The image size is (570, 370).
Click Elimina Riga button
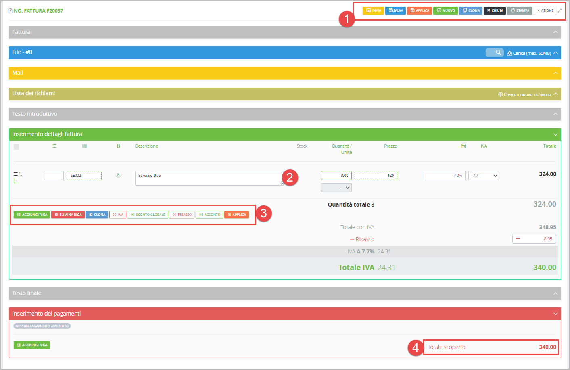click(x=68, y=215)
